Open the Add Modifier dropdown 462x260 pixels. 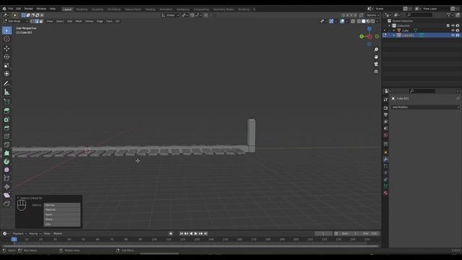tap(425, 108)
